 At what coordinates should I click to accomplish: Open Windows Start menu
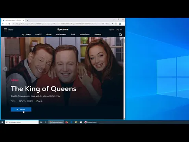(2, 122)
